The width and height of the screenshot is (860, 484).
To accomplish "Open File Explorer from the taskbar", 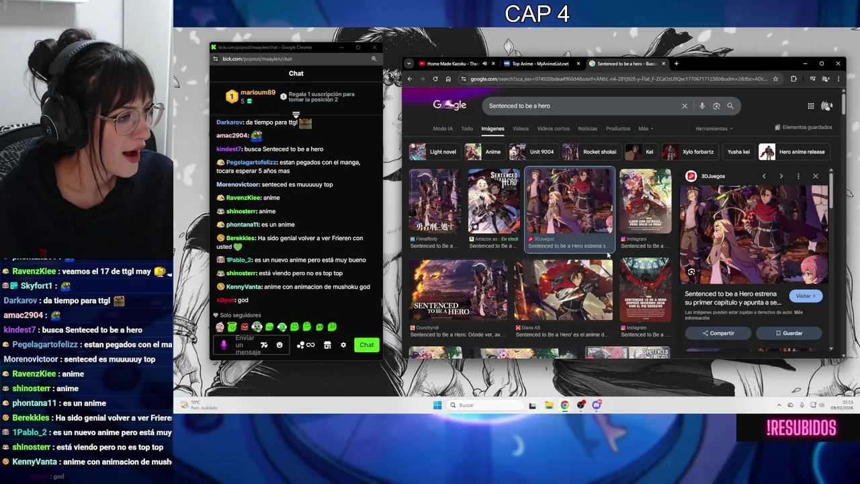I will tap(549, 405).
